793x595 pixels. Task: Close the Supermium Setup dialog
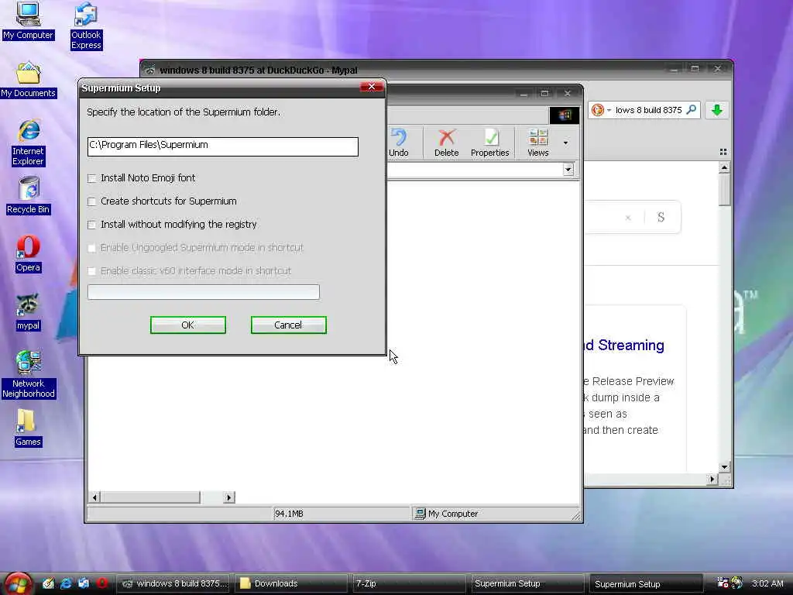372,87
